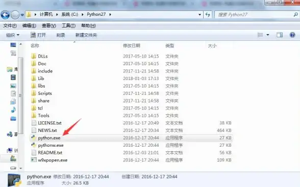Image resolution: width=300 pixels, height=187 pixels.
Task: Toggle the preview pane icon
Action: pyautogui.click(x=280, y=35)
